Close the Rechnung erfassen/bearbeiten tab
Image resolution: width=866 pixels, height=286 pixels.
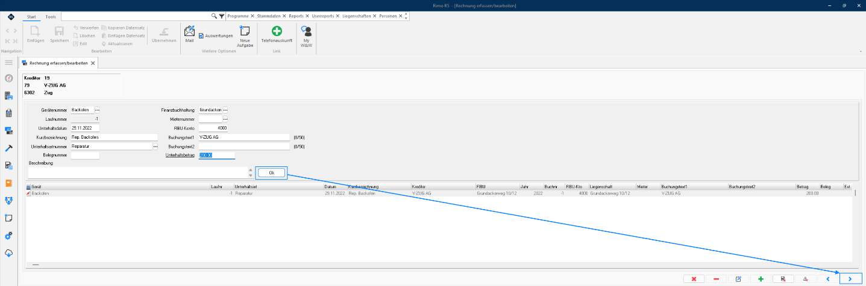[x=92, y=62]
